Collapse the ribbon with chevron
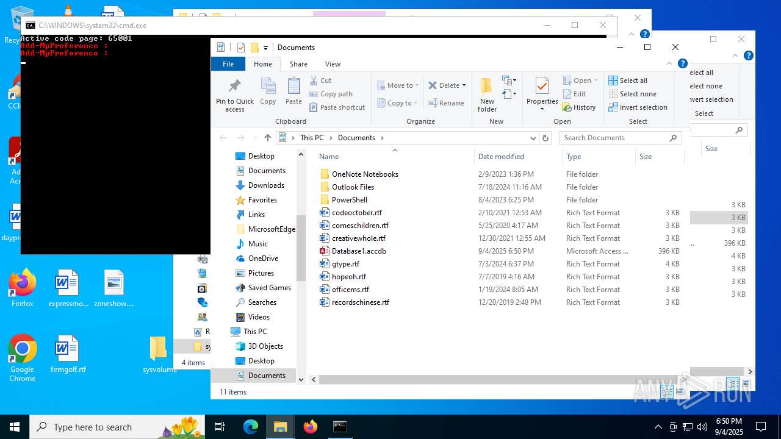Viewport: 781px width, 439px height. coord(670,63)
